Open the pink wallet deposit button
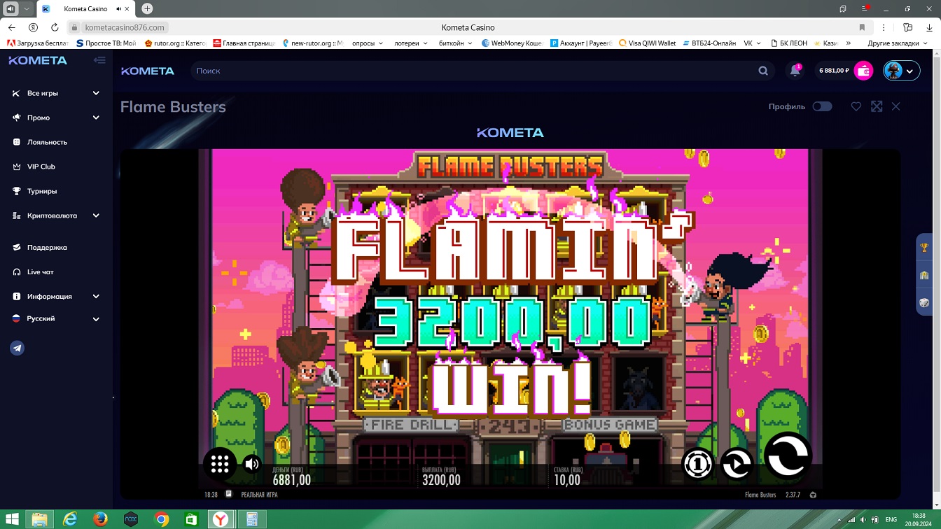The image size is (941, 529). [x=864, y=71]
